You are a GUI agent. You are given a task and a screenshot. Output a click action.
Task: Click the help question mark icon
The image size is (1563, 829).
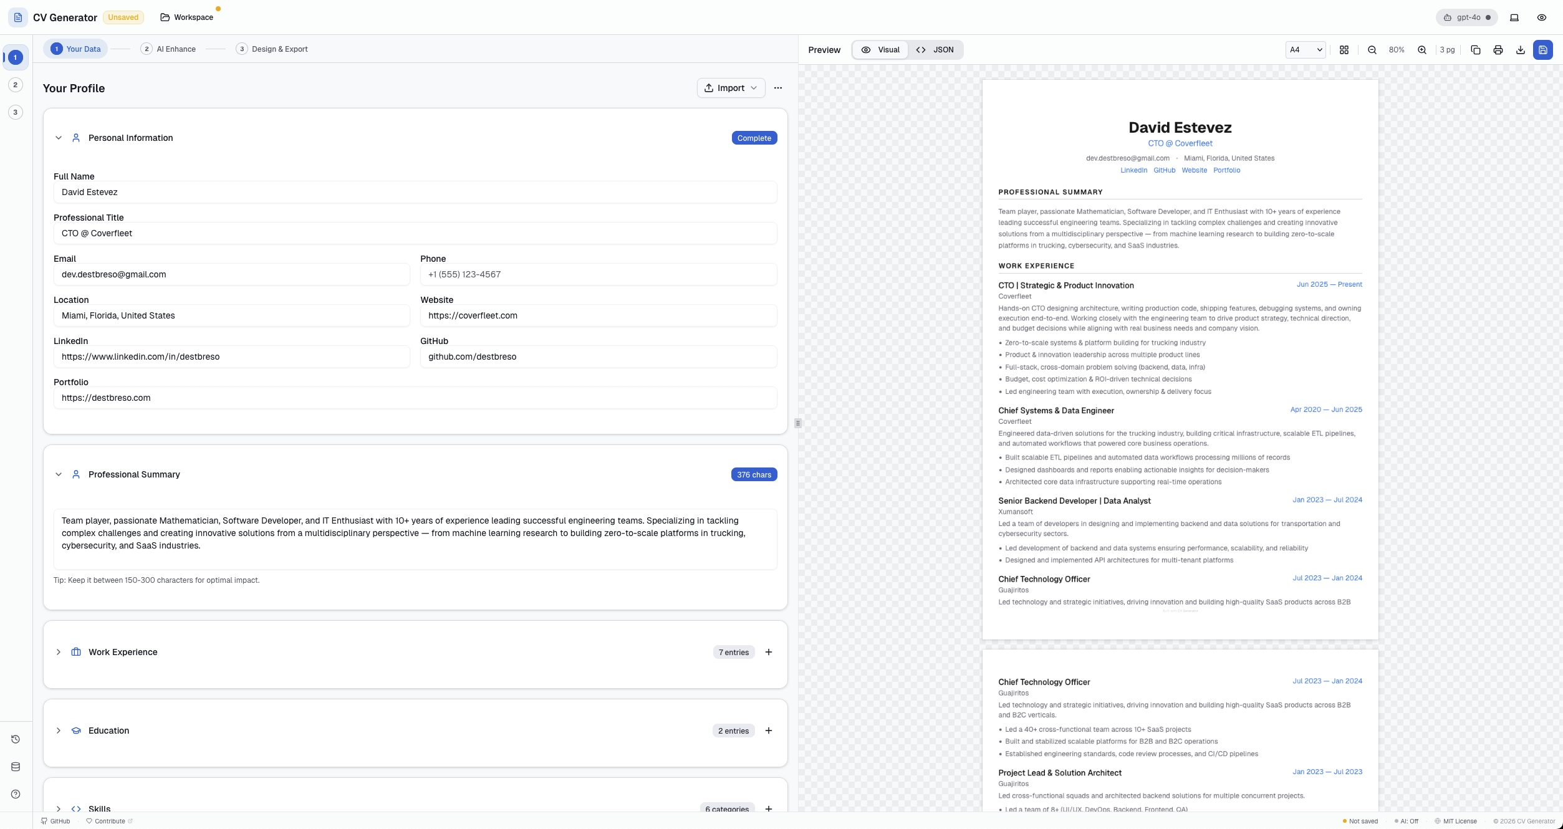pyautogui.click(x=15, y=794)
